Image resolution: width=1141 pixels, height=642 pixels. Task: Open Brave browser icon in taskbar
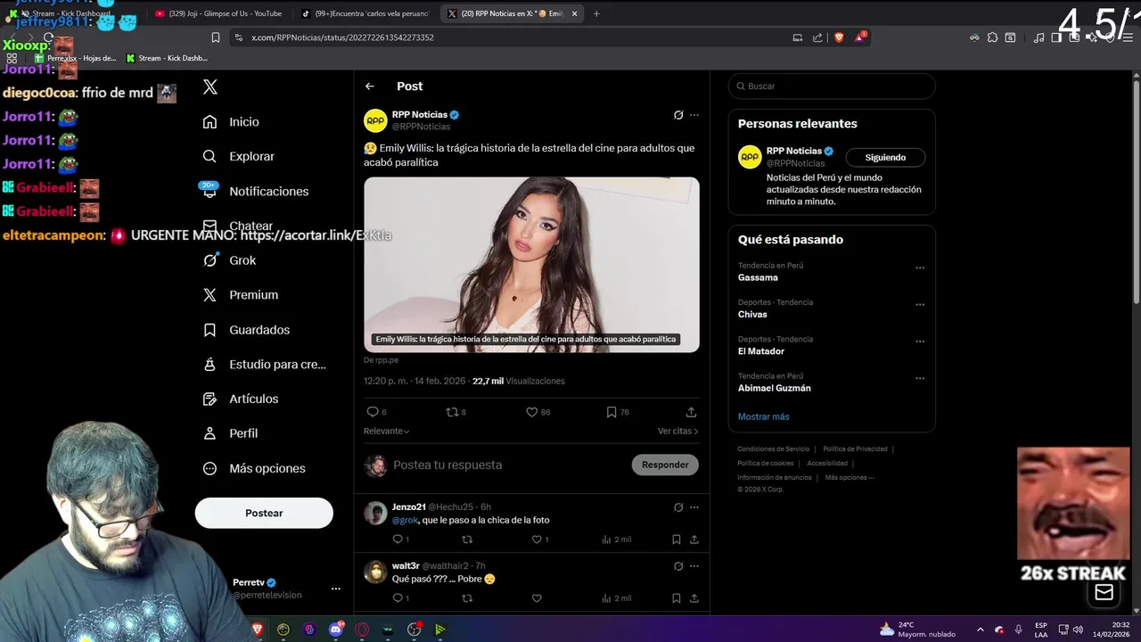tap(258, 630)
